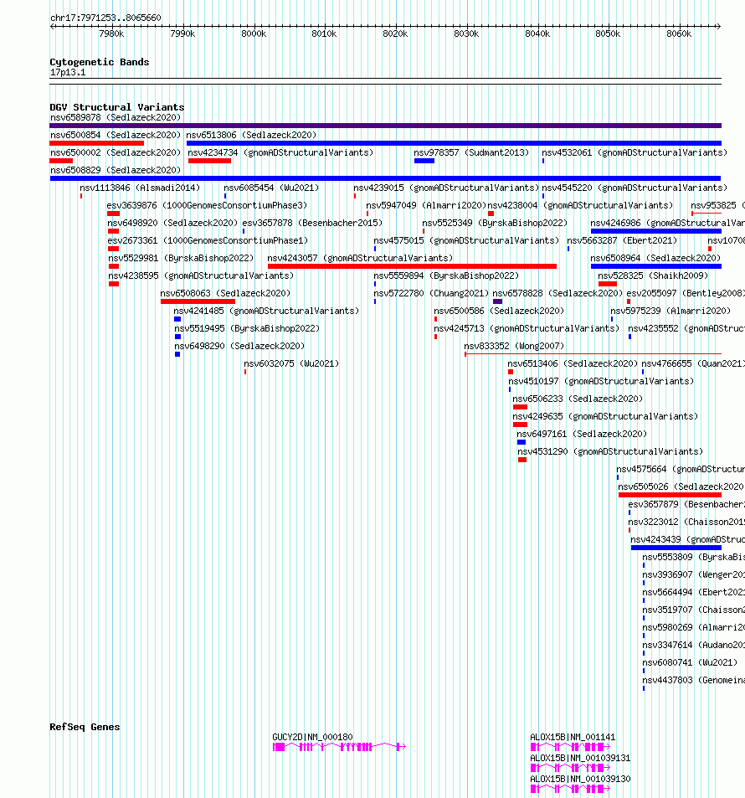
Task: Select the nsv4238004 variant label
Action: point(580,206)
